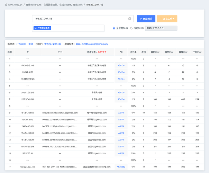Click the IP cell 154.54.45.161
Image resolution: width=209 pixels, height=173 pixels.
(x=27, y=126)
